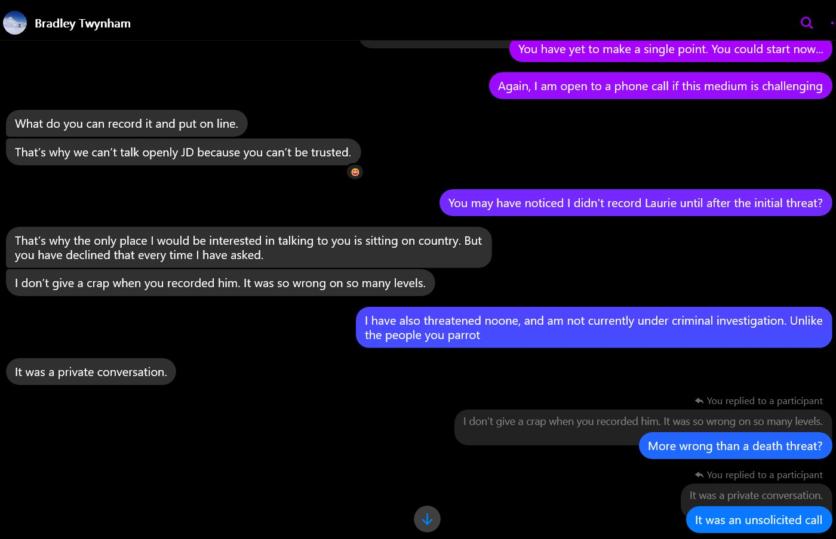Click the laughing emoji reaction on the message
Screen dimensions: 836x539
[x=355, y=173]
